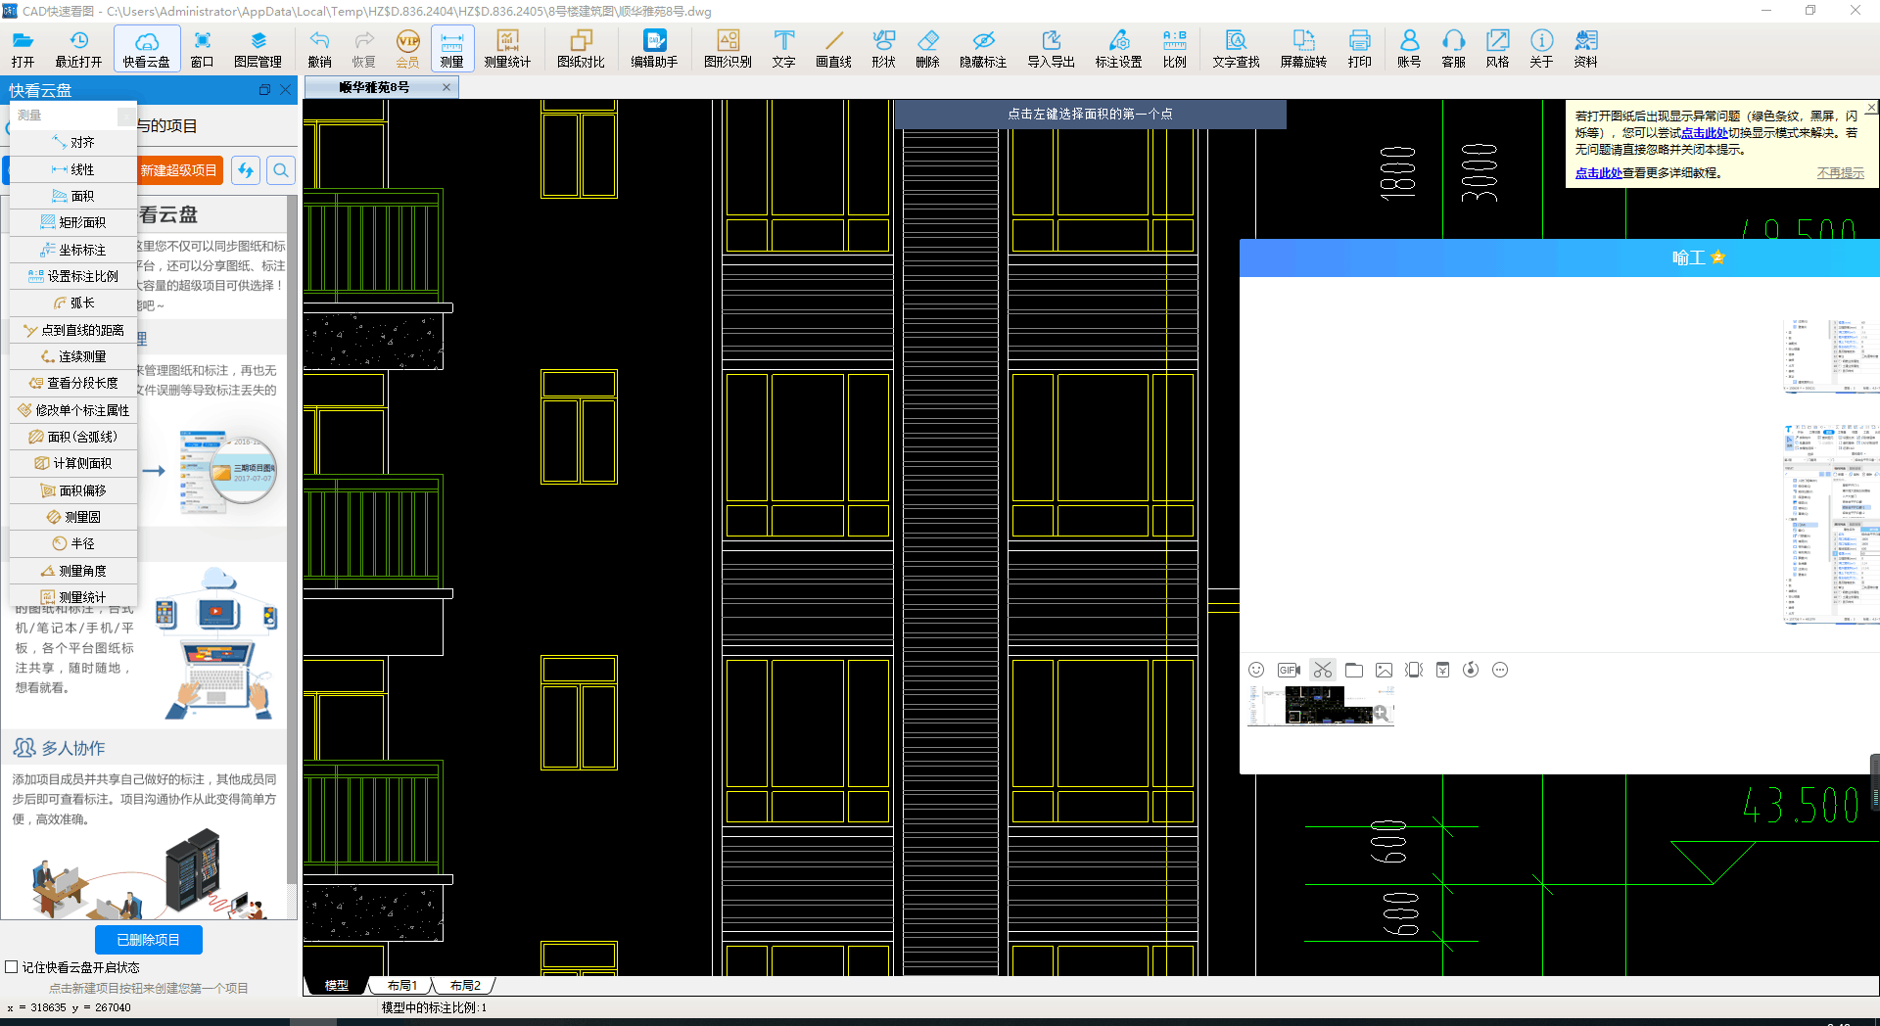
Task: Open 图层管理 layer manager
Action: [258, 48]
